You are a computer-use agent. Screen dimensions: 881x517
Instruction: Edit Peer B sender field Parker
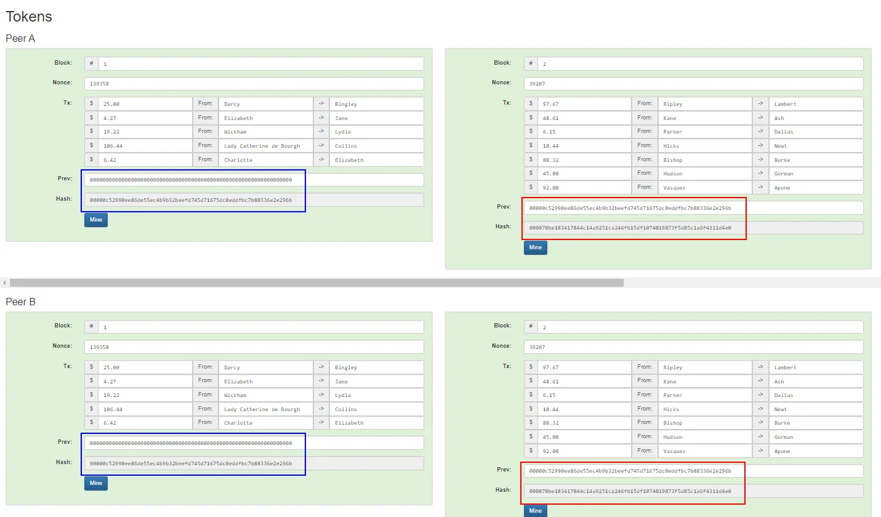click(706, 395)
